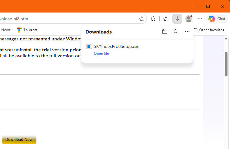230x149 pixels.
Task: Open the Thurrott bookmark
Action: pos(27,30)
